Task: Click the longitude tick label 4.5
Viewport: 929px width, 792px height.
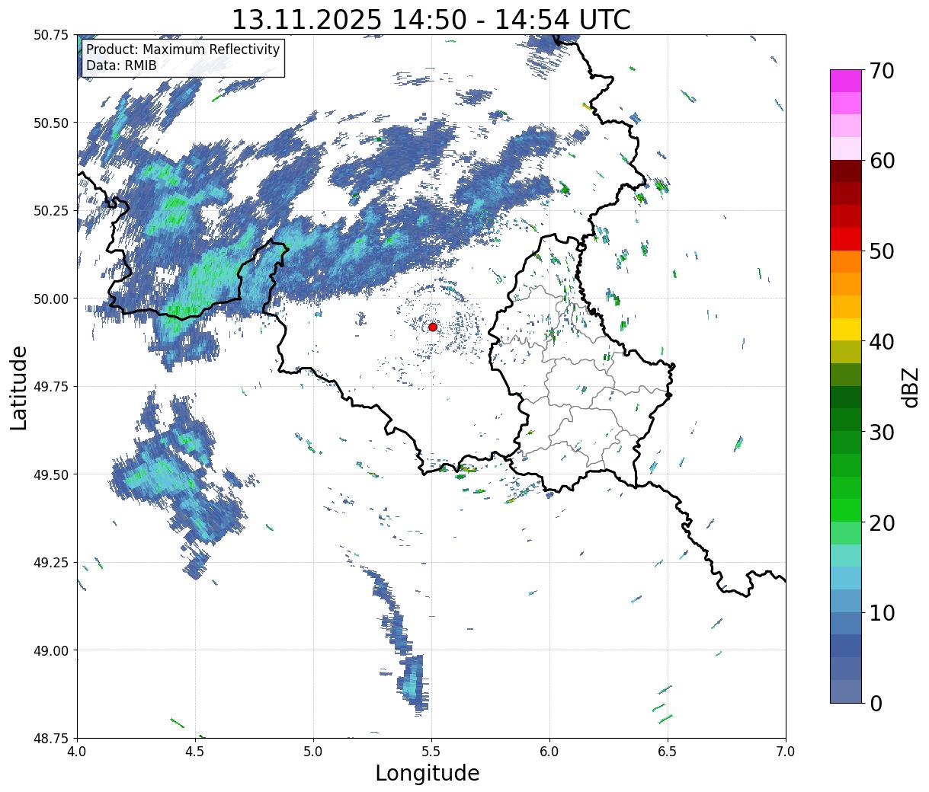Action: coord(195,752)
